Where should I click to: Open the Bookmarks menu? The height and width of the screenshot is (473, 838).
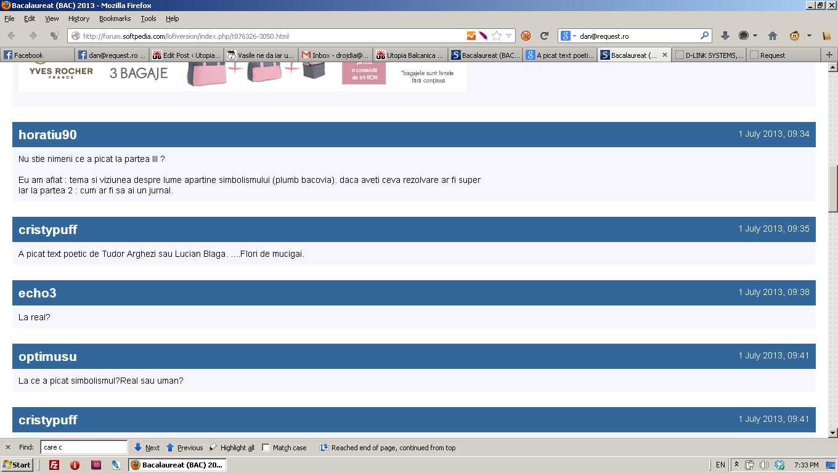point(115,18)
